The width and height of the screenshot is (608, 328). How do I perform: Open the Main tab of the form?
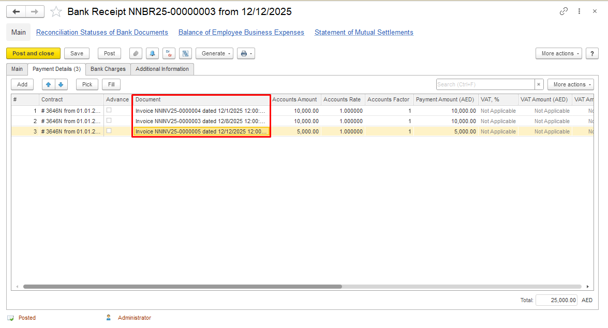[x=17, y=69]
